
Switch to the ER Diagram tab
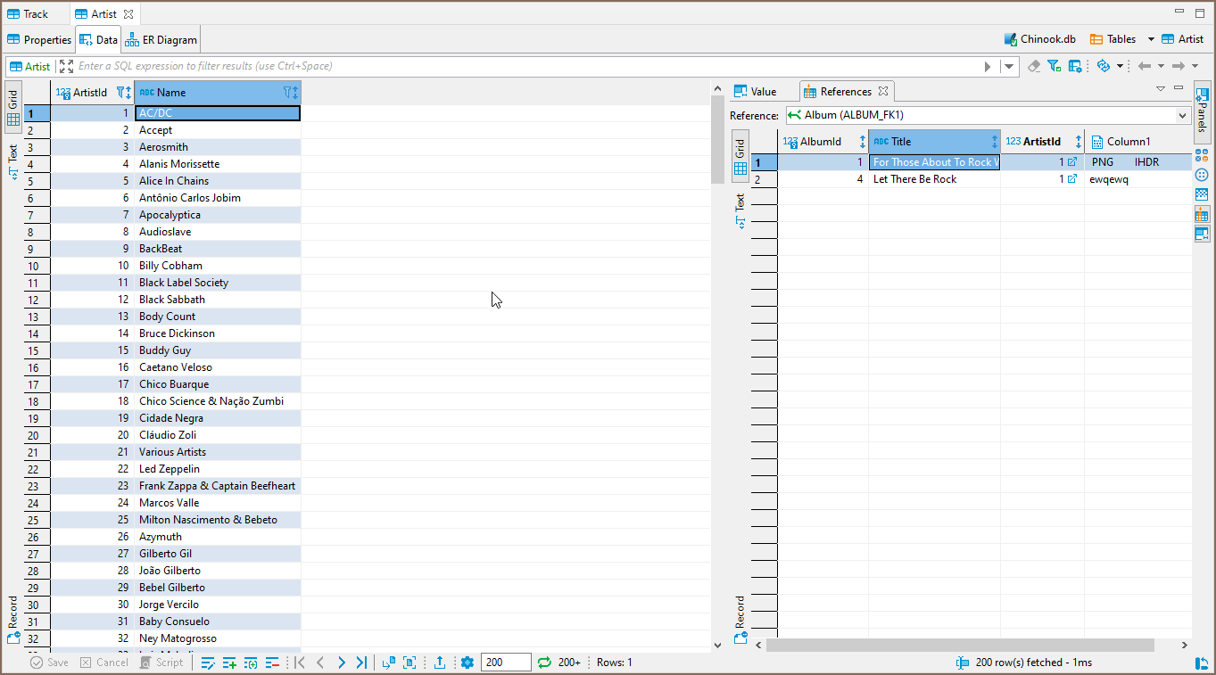161,39
